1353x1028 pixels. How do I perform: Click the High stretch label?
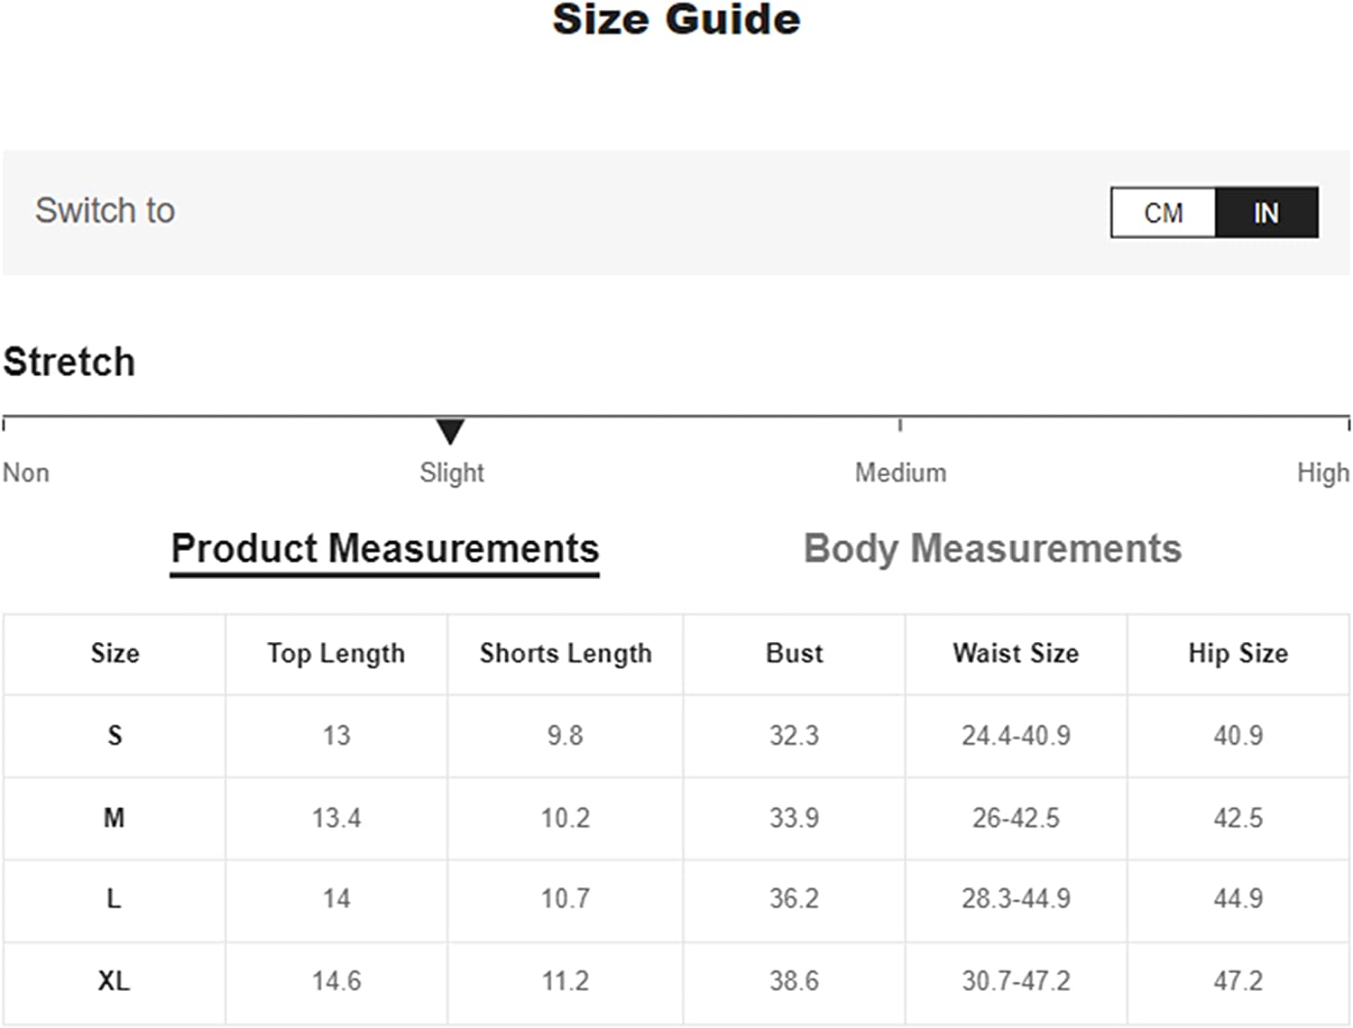[x=1322, y=473]
